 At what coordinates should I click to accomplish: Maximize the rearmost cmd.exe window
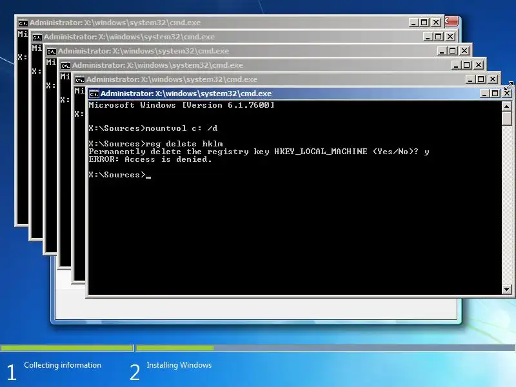tap(424, 23)
